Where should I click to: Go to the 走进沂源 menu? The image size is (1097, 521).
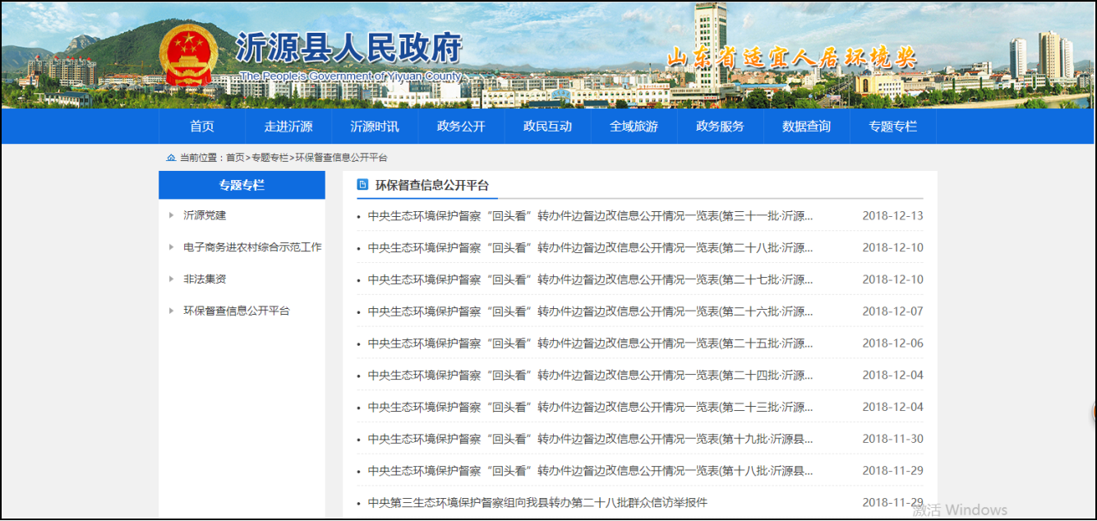288,127
